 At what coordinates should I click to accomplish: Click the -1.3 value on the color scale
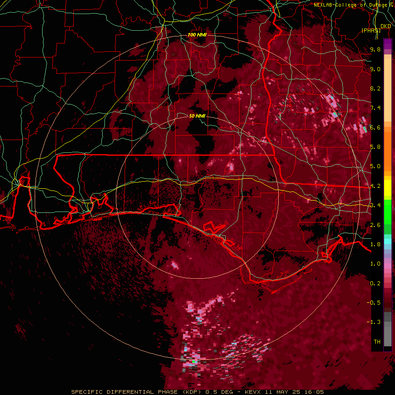click(373, 322)
